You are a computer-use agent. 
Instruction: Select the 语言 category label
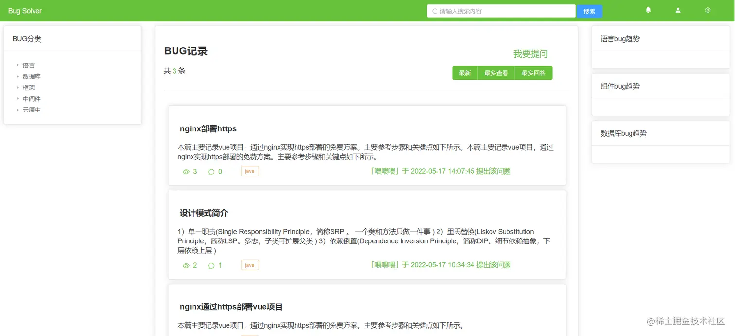tap(29, 65)
